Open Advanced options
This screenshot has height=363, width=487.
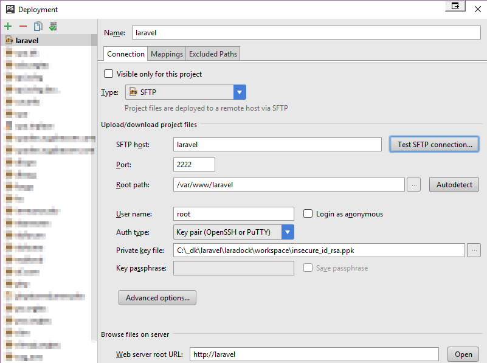[157, 297]
